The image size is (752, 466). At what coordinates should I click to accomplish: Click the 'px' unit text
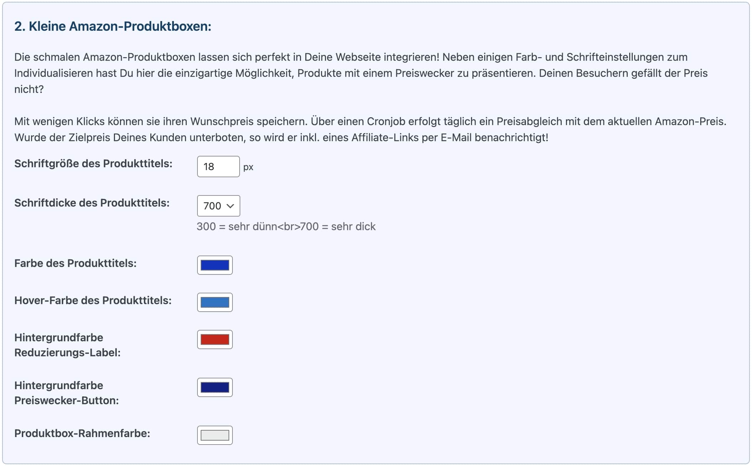248,167
